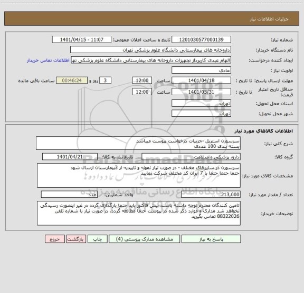Click the نام دستگاه خریدار field
The image size is (304, 293).
point(150,50)
